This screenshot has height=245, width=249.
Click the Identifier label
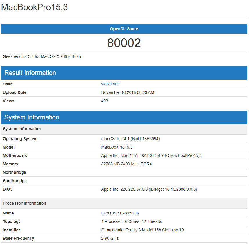pyautogui.click(x=11, y=230)
